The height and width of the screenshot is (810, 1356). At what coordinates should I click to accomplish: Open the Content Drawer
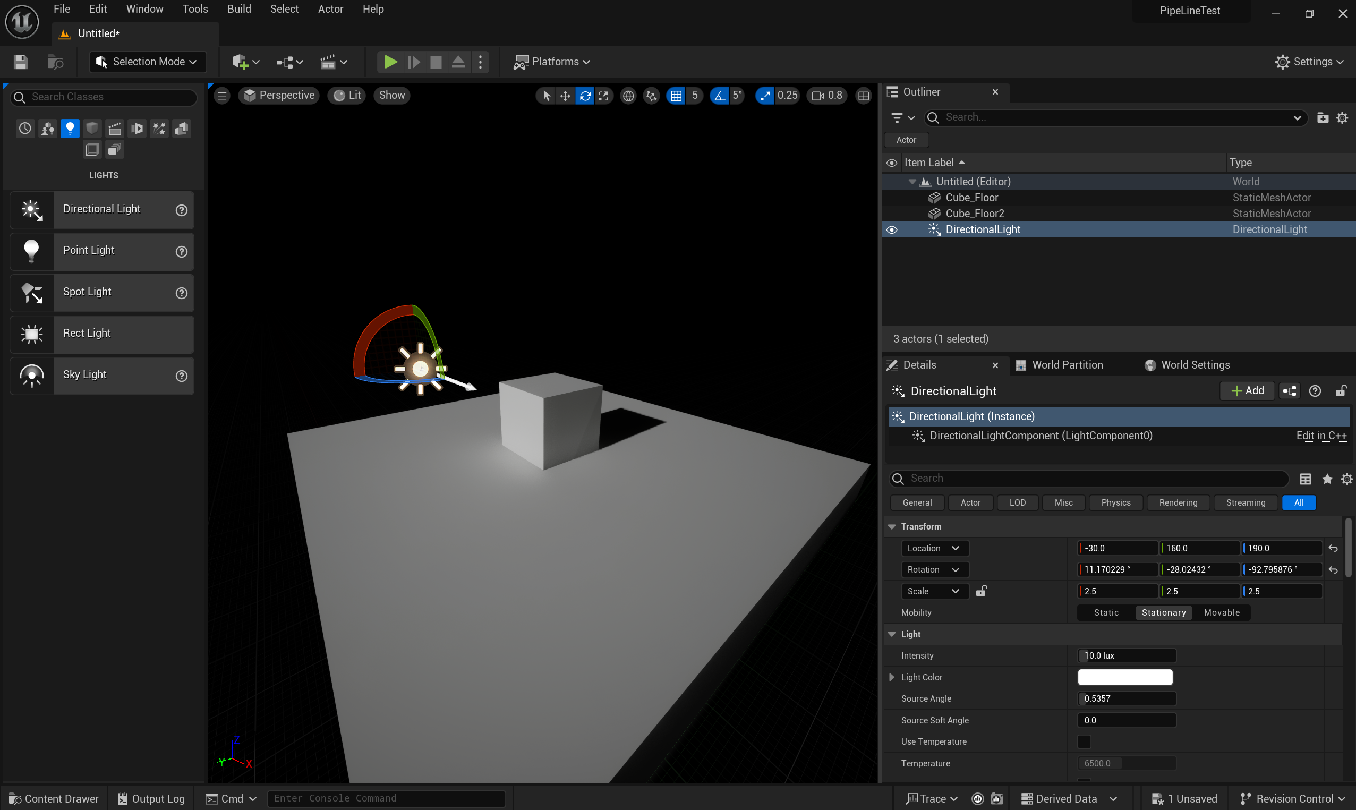[x=54, y=798]
